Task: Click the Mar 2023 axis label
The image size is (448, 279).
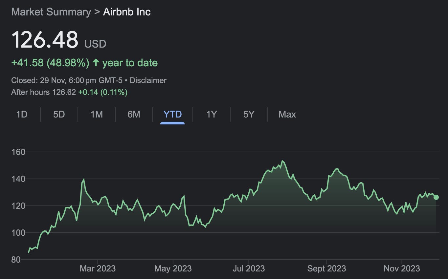Action: 98,268
